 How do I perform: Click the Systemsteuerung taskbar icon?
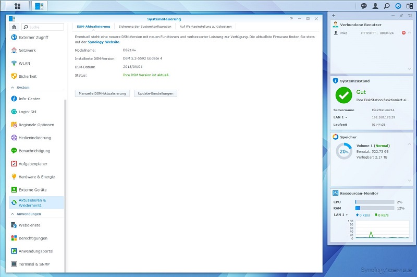(39, 6)
